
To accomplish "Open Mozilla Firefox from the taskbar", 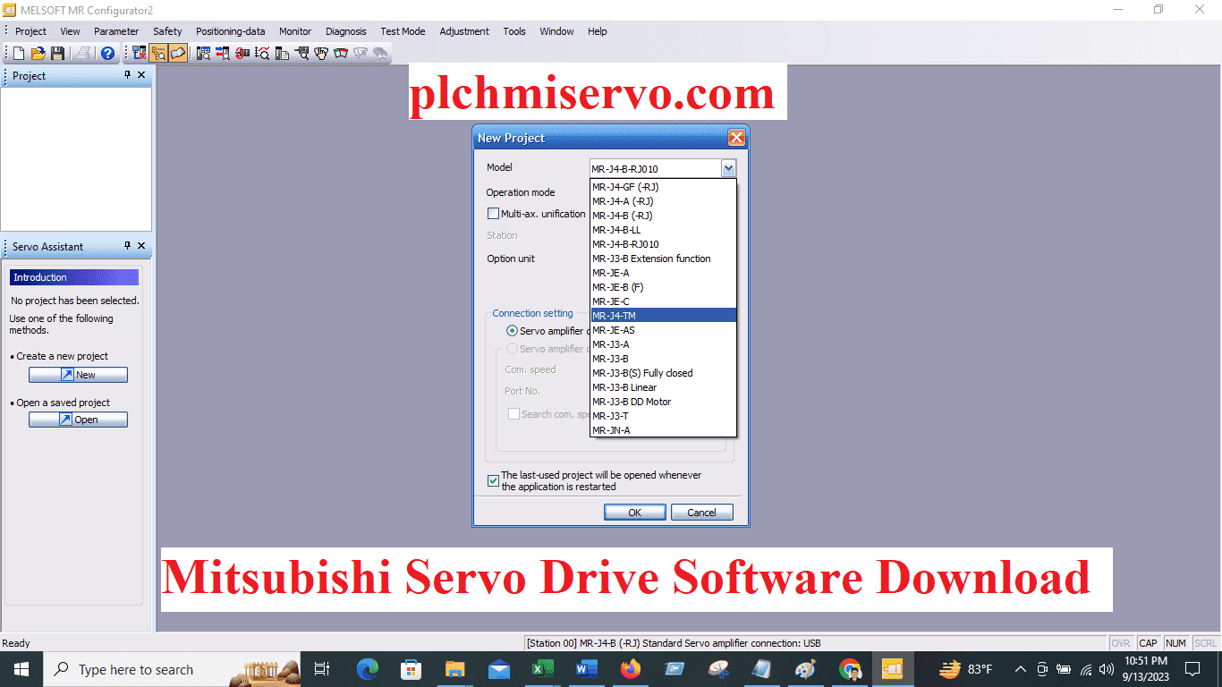I will [630, 668].
